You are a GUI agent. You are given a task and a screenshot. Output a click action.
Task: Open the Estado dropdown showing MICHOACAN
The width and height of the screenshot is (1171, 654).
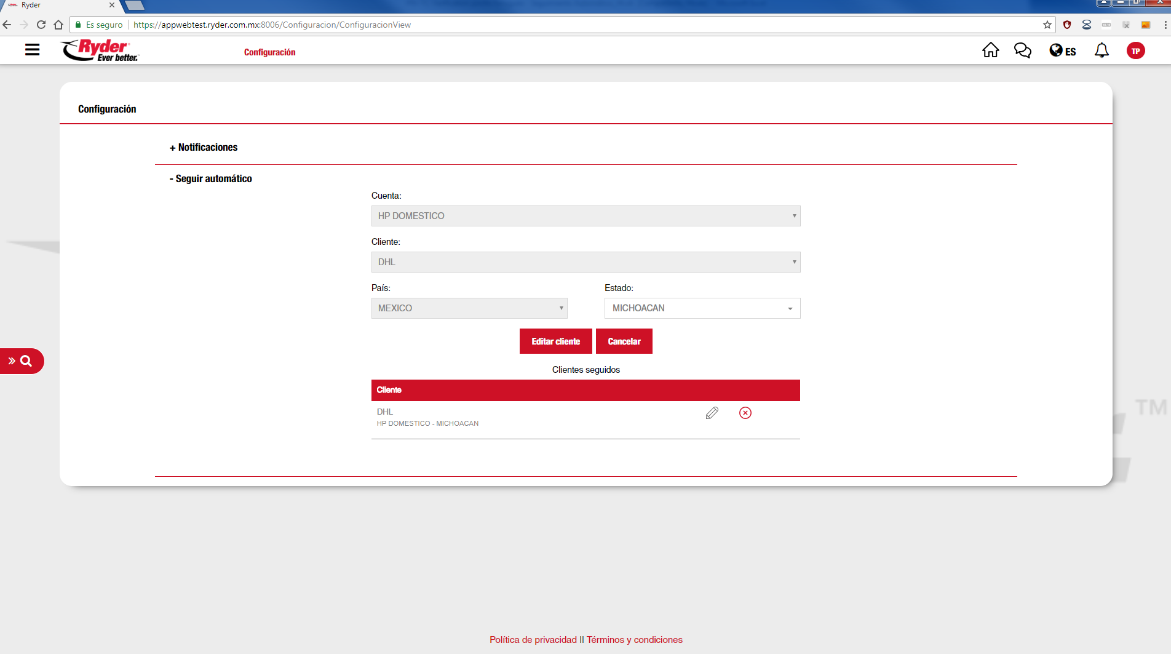(702, 308)
